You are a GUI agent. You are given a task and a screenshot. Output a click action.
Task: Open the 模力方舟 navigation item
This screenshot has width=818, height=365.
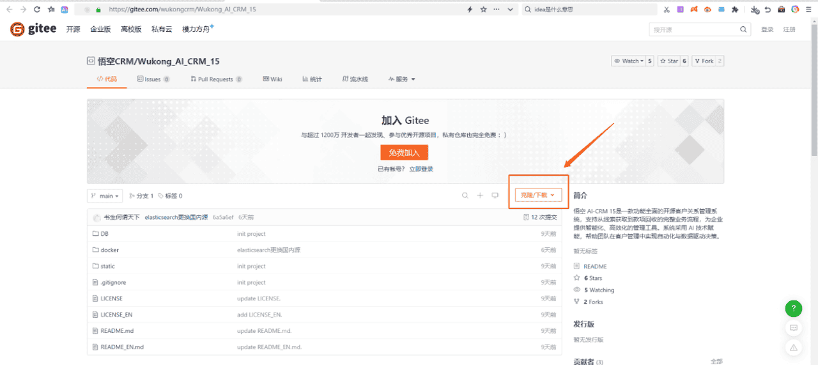click(196, 29)
